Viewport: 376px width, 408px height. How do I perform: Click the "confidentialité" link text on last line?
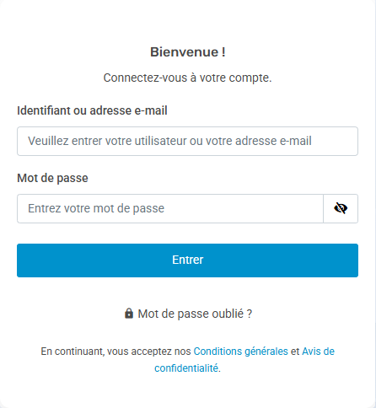[x=186, y=368]
